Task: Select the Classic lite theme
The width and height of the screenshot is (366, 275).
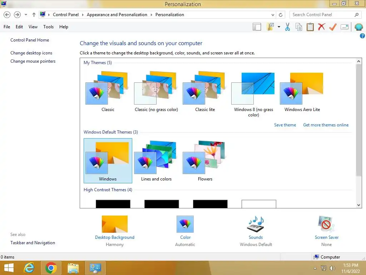Action: click(x=205, y=91)
